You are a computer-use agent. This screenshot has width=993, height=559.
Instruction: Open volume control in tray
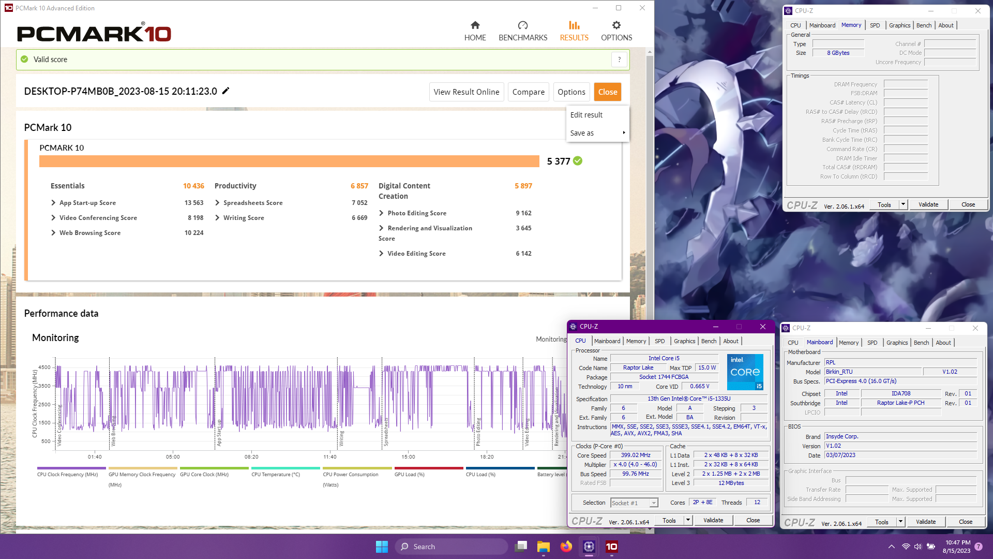918,547
